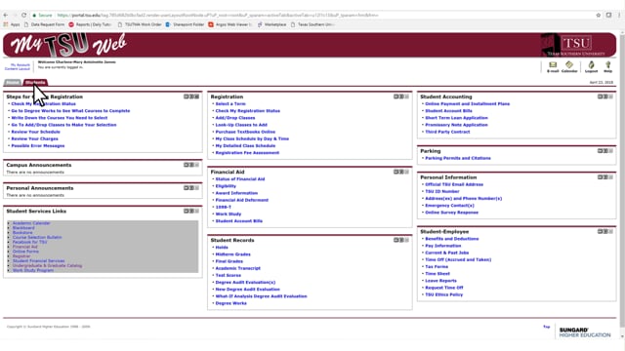
Task: Open the E-mail icon in the portal header
Action: [553, 66]
